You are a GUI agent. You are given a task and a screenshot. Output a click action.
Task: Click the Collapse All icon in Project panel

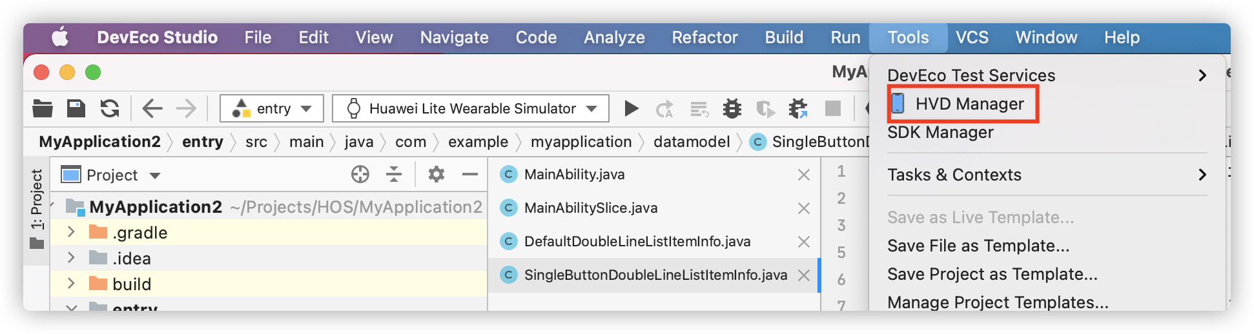click(393, 174)
